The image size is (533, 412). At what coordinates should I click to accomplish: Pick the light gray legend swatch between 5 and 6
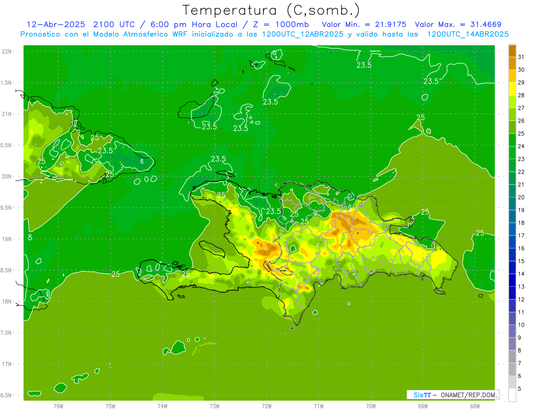512,382
